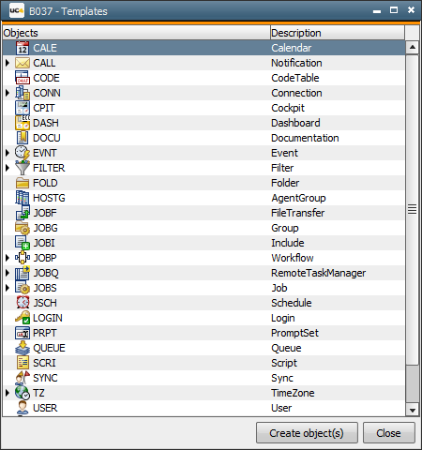
Task: Click the CODE CodeTable icon
Action: pos(23,78)
